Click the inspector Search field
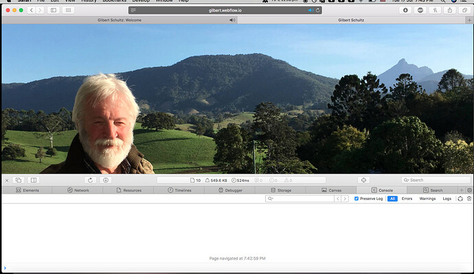474x274 pixels. click(x=436, y=181)
